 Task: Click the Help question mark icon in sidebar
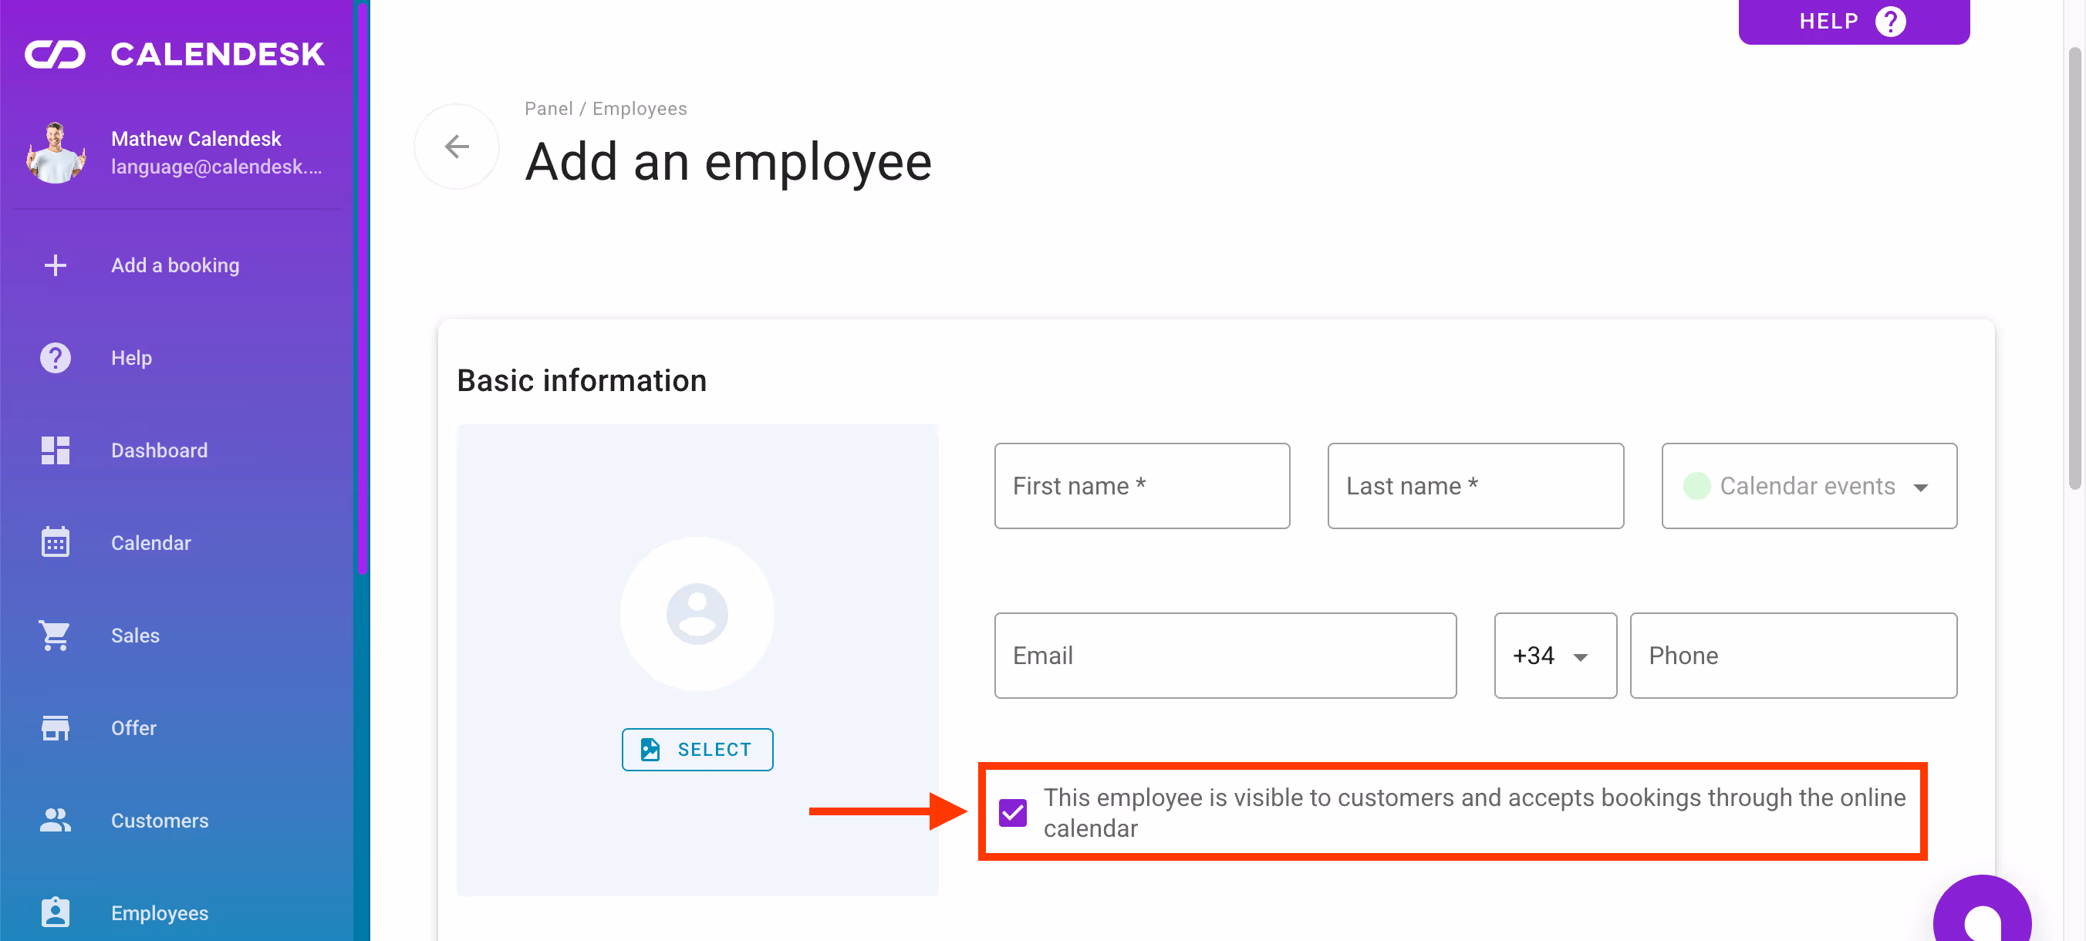pyautogui.click(x=55, y=357)
